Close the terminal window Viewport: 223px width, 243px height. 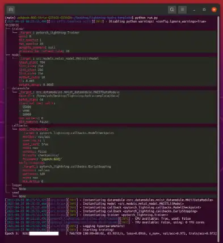pyautogui.click(x=214, y=10)
